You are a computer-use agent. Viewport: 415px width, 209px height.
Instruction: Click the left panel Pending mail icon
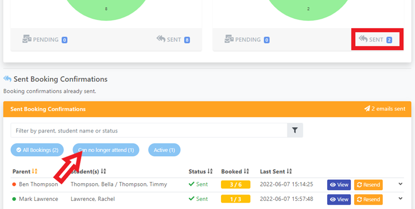point(27,39)
